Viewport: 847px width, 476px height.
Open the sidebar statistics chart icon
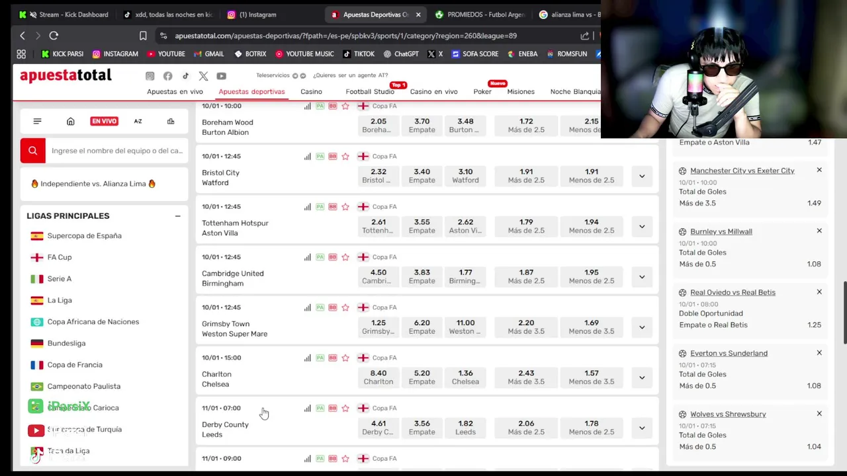point(171,121)
